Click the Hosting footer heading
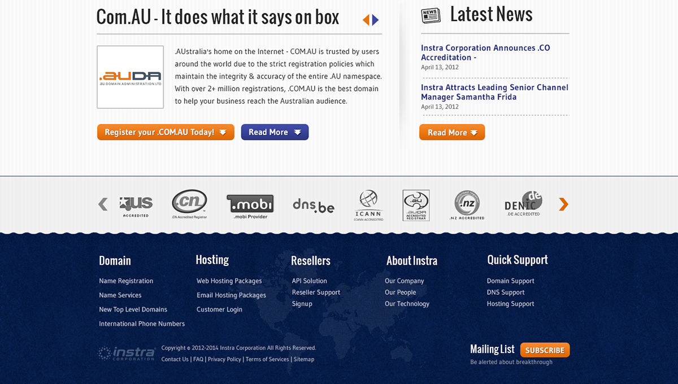The height and width of the screenshot is (384, 678). tap(212, 260)
